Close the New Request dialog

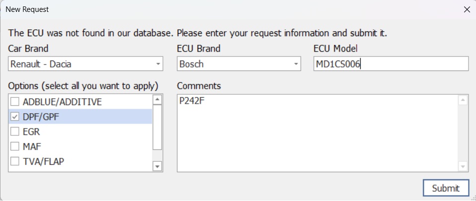[x=466, y=9]
